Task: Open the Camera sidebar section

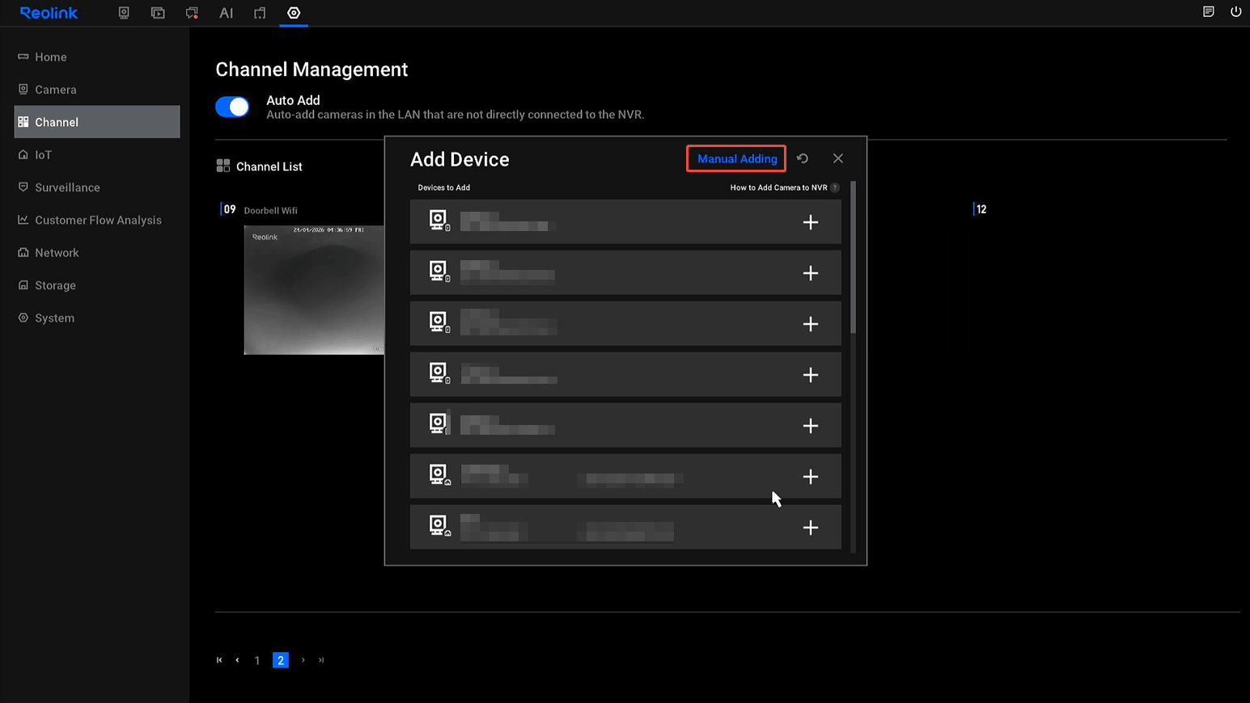Action: pos(96,90)
